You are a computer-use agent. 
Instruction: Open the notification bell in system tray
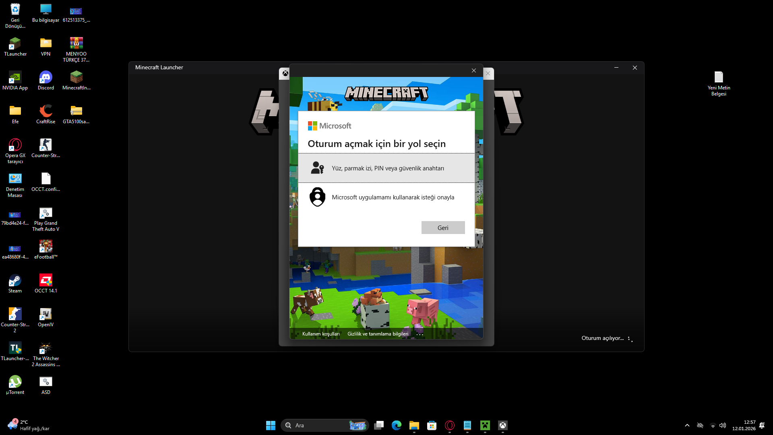[x=762, y=425]
